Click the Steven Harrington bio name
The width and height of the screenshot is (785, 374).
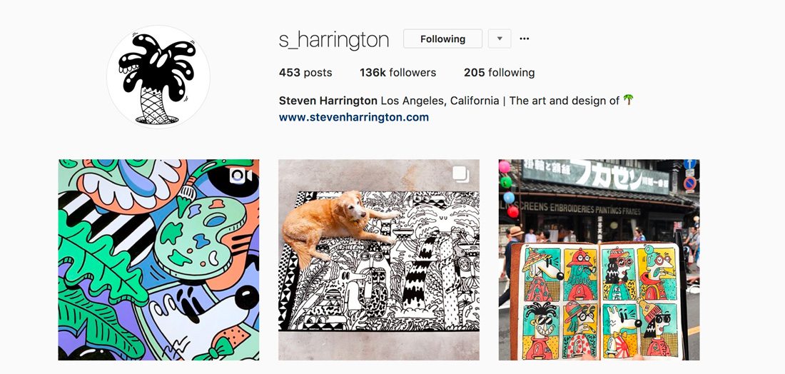(328, 101)
